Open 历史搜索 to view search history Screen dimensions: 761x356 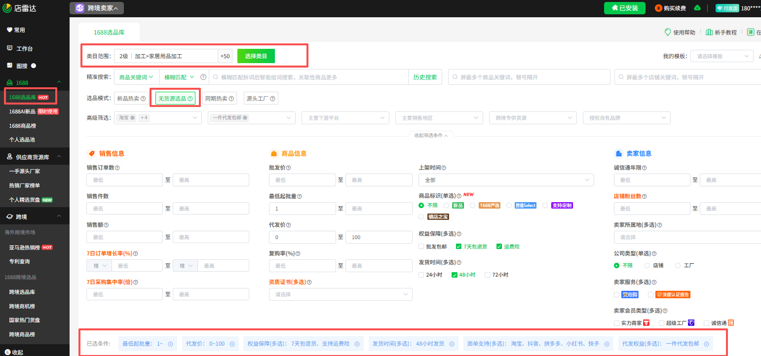tap(425, 76)
